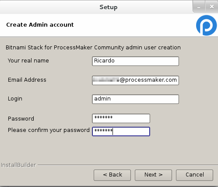Click the Setup title bar text
The height and width of the screenshot is (187, 218).
[109, 7]
